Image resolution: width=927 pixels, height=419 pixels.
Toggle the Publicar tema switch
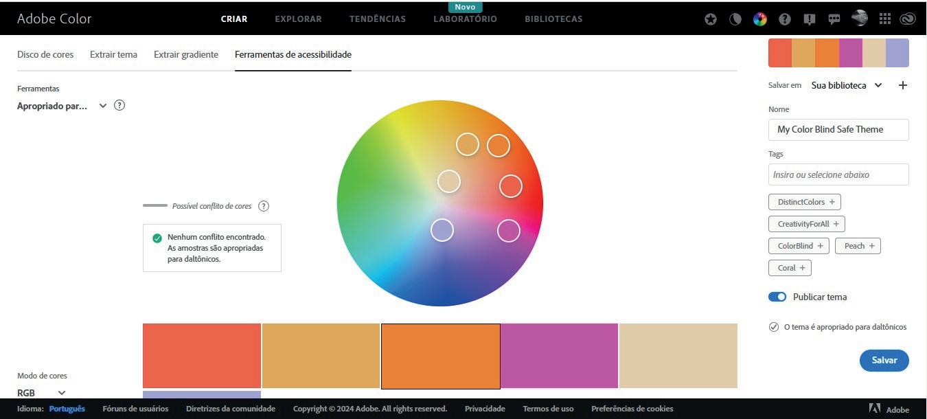pyautogui.click(x=777, y=297)
